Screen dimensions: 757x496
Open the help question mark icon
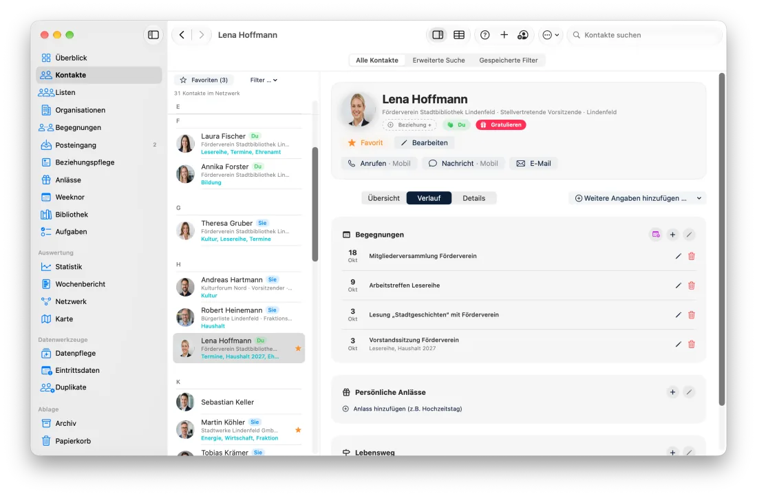tap(484, 34)
